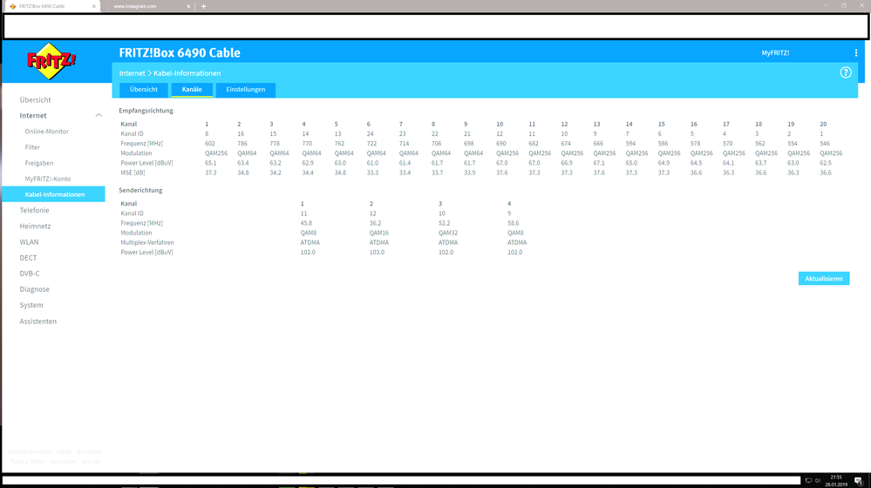Image resolution: width=871 pixels, height=488 pixels.
Task: Click send power level 103.0 value
Action: pyautogui.click(x=377, y=253)
